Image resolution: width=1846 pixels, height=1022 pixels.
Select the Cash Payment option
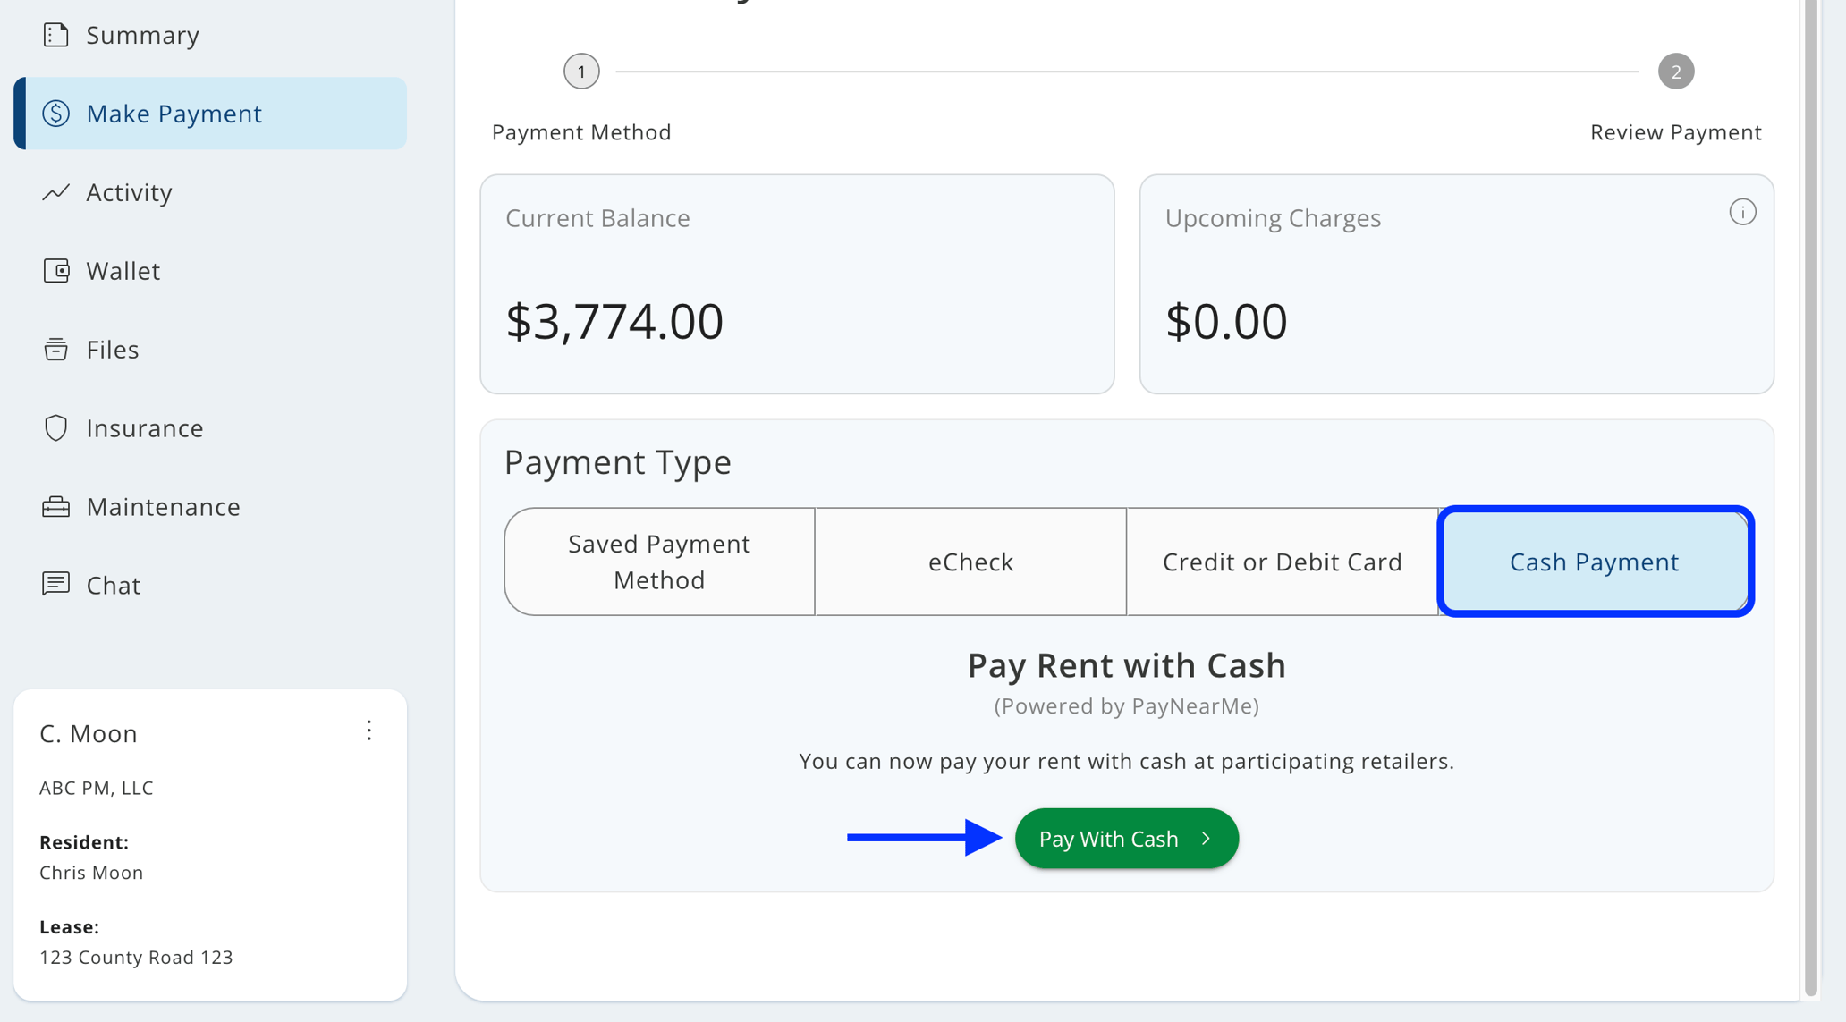(x=1594, y=562)
